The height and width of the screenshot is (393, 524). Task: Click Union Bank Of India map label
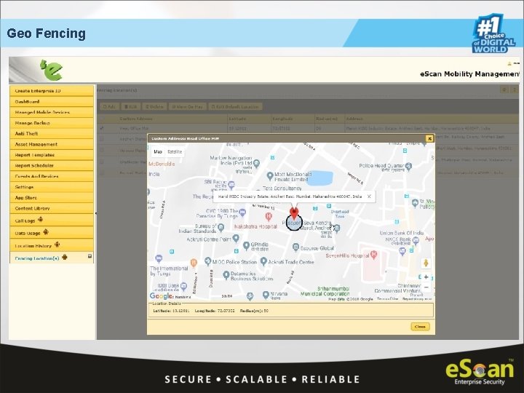point(401,233)
